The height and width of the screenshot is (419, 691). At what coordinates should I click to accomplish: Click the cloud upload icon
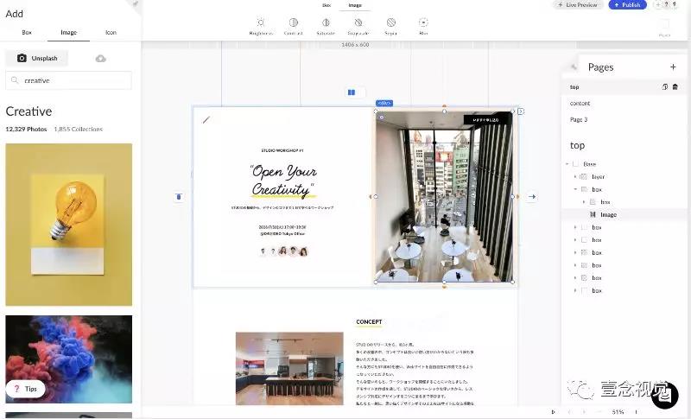101,59
